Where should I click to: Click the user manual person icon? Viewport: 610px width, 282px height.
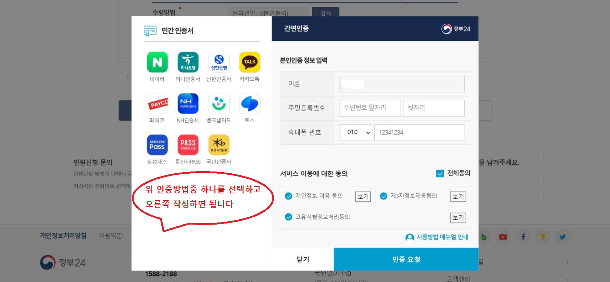coord(410,238)
